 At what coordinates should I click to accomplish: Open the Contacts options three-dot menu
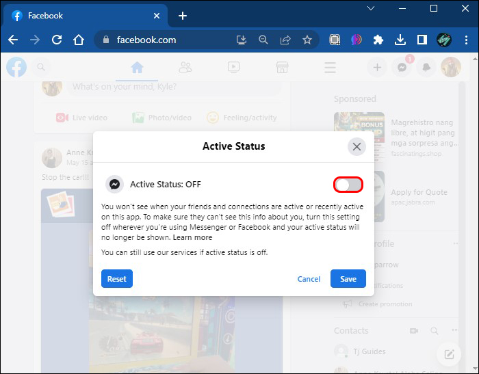[x=454, y=330]
